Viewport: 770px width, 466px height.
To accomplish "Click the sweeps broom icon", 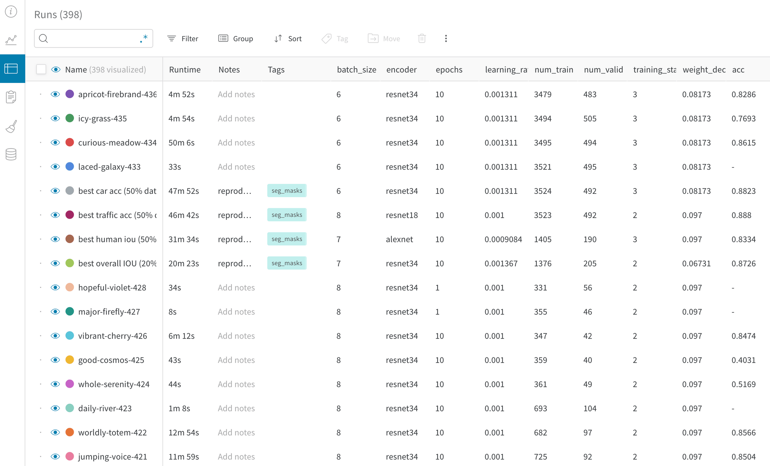I will (11, 126).
